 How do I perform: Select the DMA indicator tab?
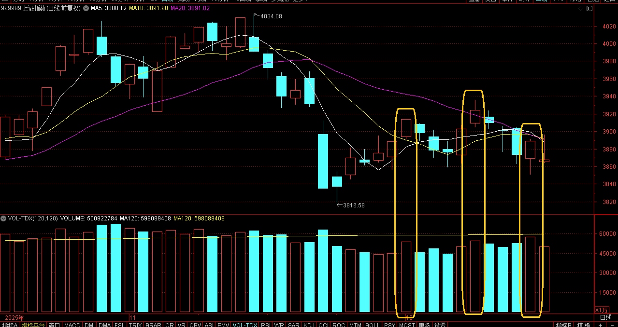(105, 325)
